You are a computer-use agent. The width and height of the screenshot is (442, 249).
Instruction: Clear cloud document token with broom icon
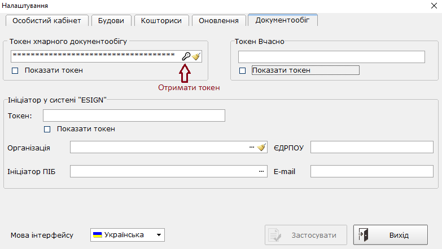point(196,56)
